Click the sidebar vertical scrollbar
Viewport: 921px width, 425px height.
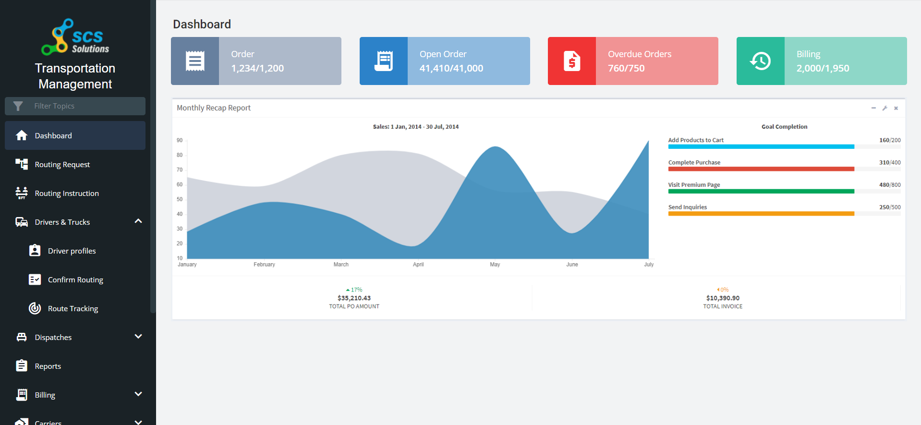tap(153, 156)
